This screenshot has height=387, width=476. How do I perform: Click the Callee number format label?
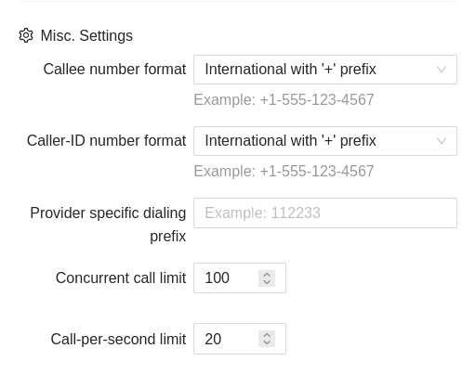114,69
